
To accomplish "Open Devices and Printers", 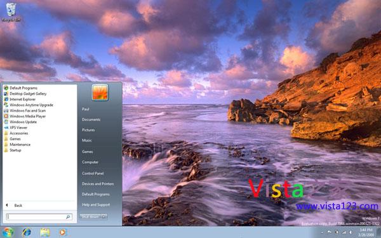I will (98, 184).
